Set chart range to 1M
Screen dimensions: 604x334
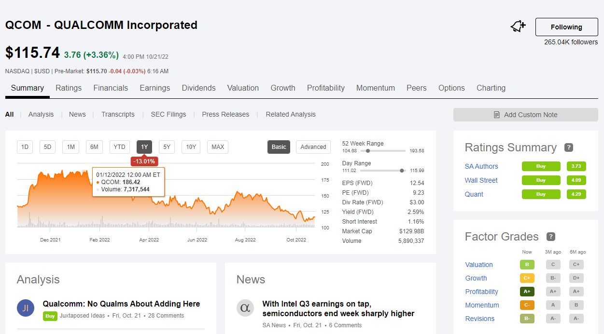tap(70, 147)
